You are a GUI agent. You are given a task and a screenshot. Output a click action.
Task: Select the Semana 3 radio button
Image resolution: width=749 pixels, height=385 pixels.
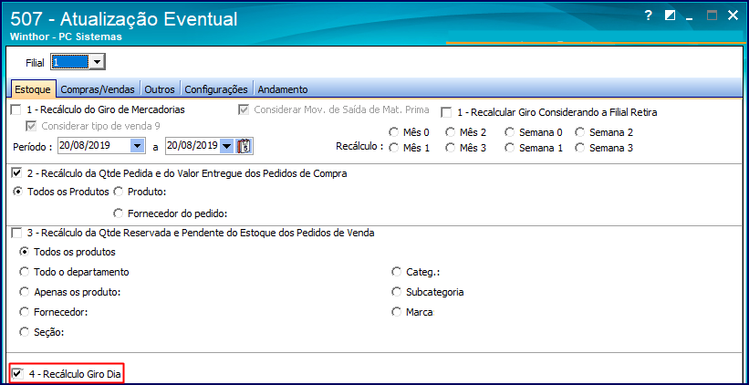pos(580,148)
